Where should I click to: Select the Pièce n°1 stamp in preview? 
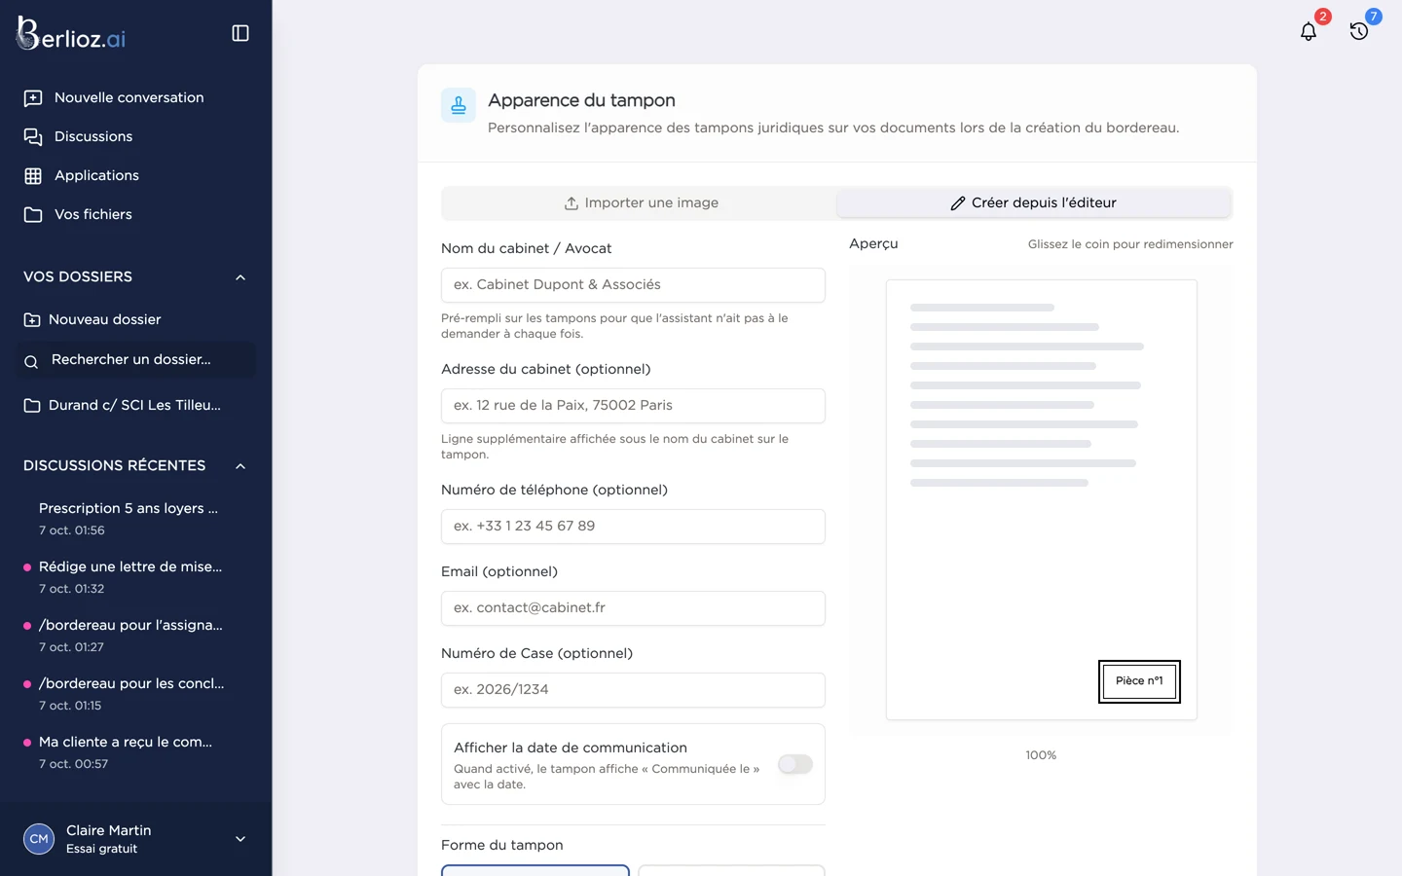click(x=1139, y=681)
